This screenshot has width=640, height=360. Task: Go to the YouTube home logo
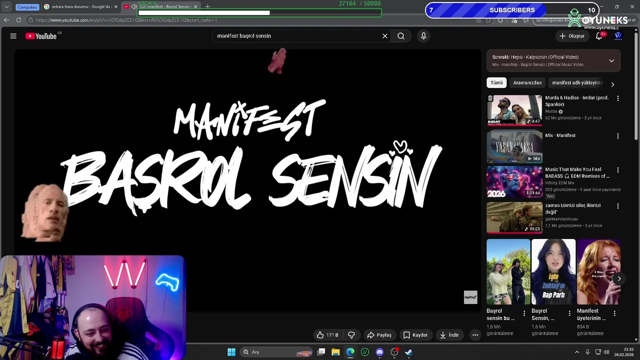click(x=41, y=36)
